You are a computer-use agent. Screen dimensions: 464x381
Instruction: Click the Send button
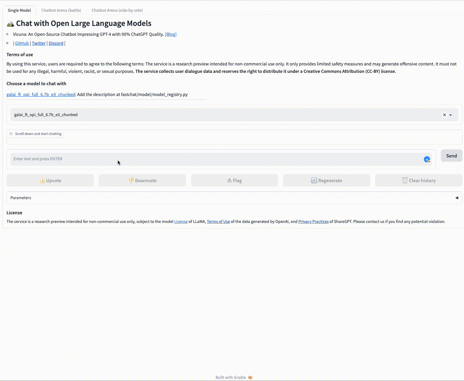pyautogui.click(x=451, y=156)
